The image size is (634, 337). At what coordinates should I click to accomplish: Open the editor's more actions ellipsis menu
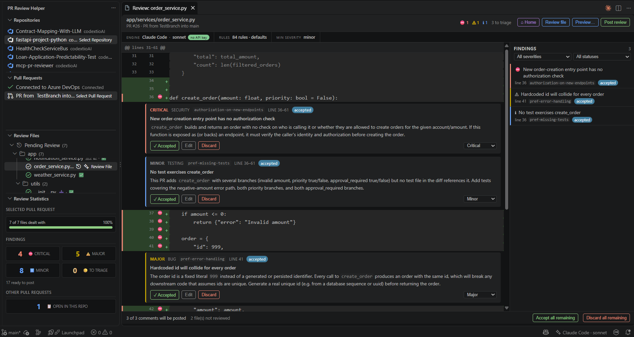click(x=629, y=8)
